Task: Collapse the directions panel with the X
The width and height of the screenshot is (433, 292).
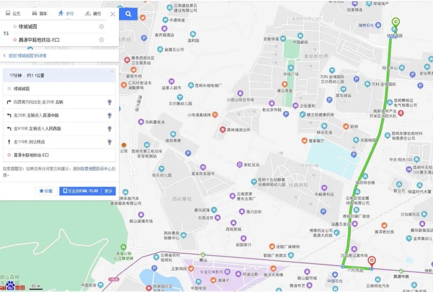Action: (113, 14)
